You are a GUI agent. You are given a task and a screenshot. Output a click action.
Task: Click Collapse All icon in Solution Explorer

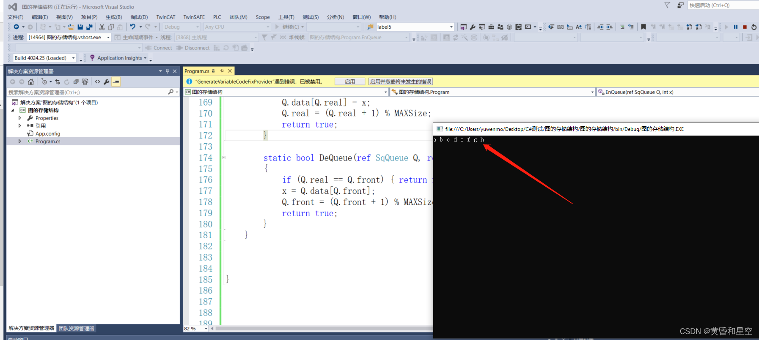[76, 82]
